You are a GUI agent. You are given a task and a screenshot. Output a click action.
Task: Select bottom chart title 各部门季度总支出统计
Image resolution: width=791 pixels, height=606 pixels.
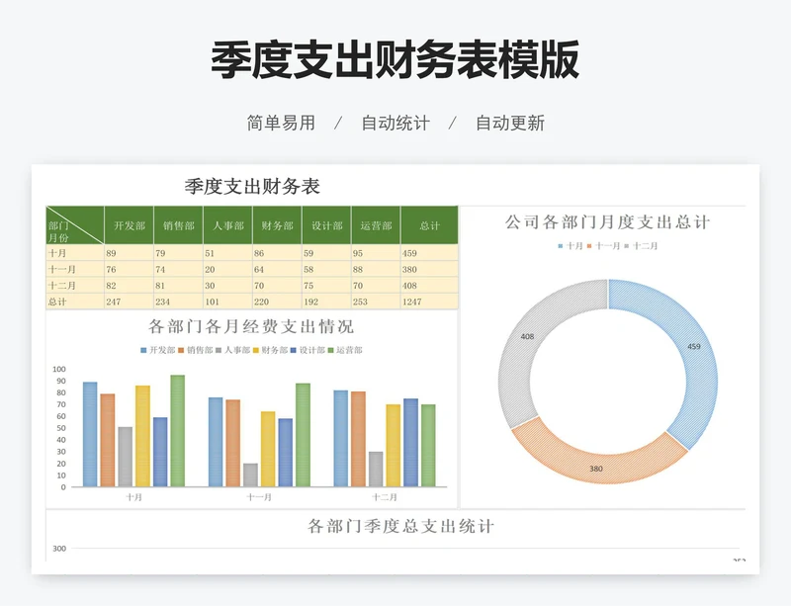click(400, 526)
